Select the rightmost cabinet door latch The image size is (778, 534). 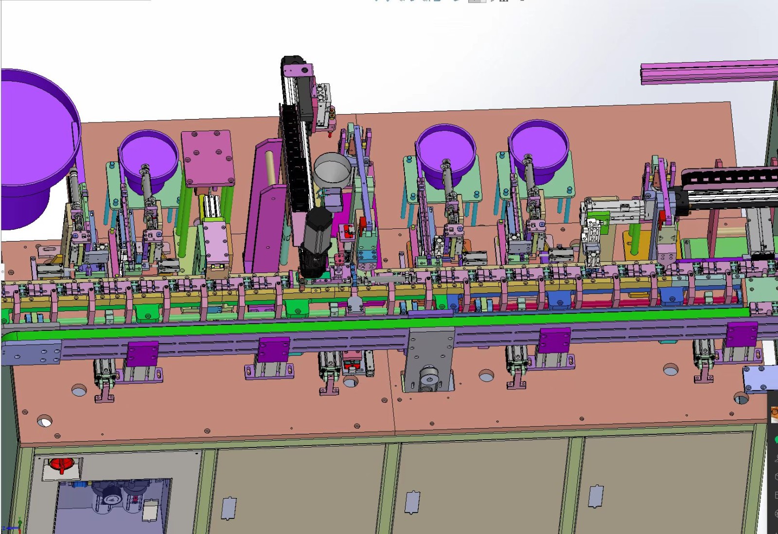click(x=595, y=496)
